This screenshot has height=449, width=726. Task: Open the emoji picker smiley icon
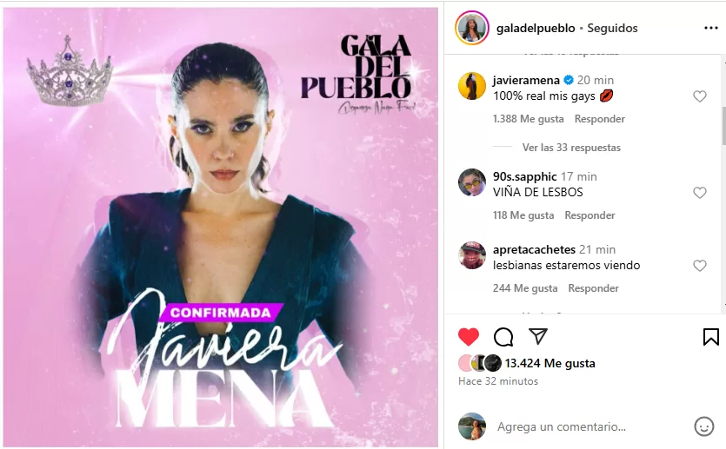[703, 426]
